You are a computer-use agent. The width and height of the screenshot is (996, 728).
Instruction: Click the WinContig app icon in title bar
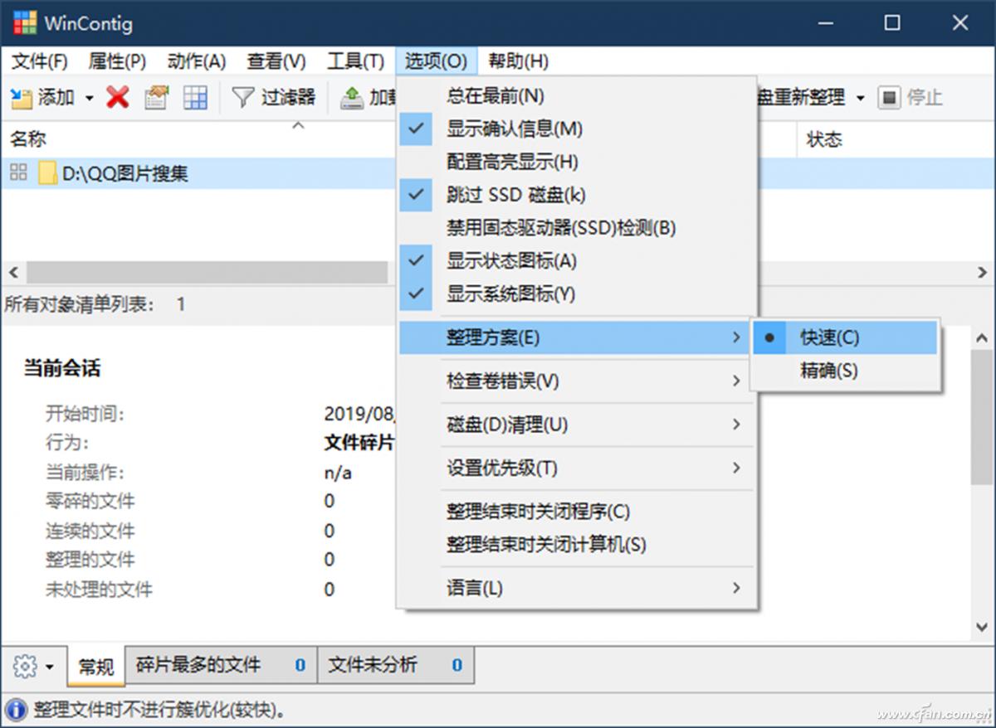coord(24,22)
